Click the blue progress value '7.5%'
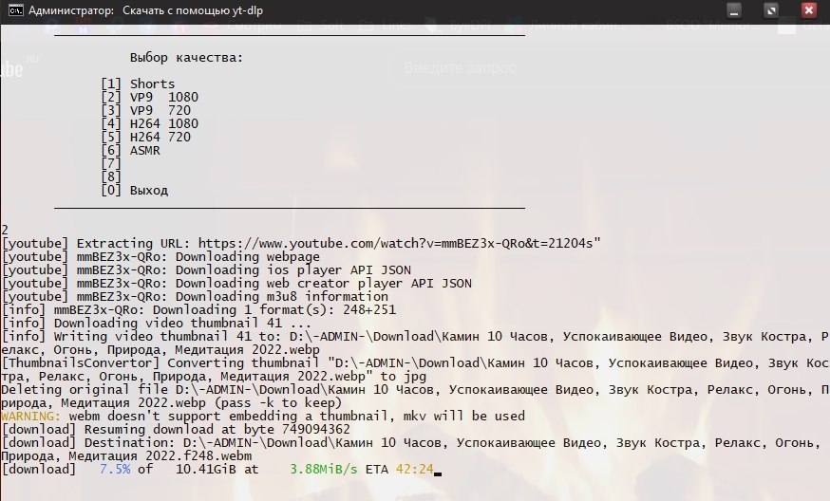This screenshot has width=830, height=501. [x=115, y=470]
